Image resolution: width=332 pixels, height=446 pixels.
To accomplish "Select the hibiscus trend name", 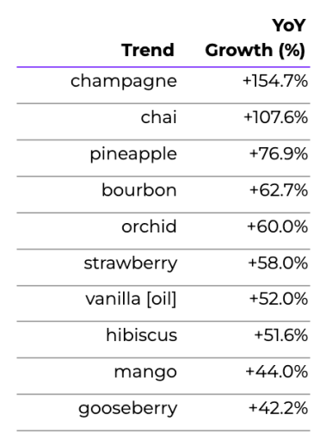I will (x=142, y=335).
